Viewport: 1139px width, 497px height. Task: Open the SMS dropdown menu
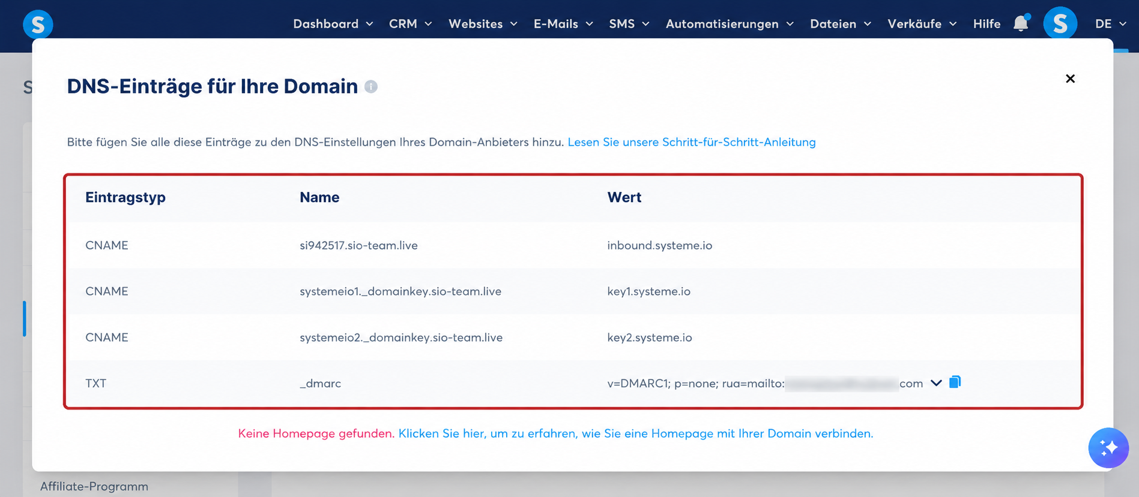629,24
